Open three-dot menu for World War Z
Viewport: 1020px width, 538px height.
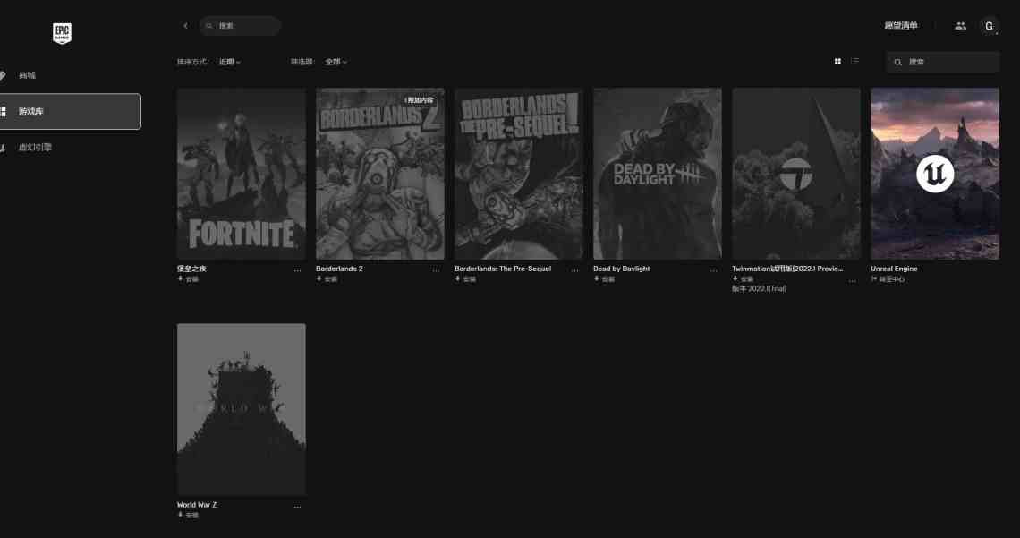click(297, 507)
